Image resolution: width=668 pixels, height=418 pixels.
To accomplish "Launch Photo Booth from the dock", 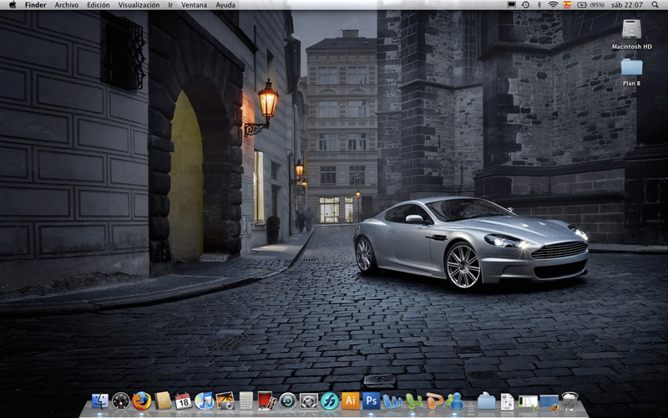I will (x=266, y=401).
